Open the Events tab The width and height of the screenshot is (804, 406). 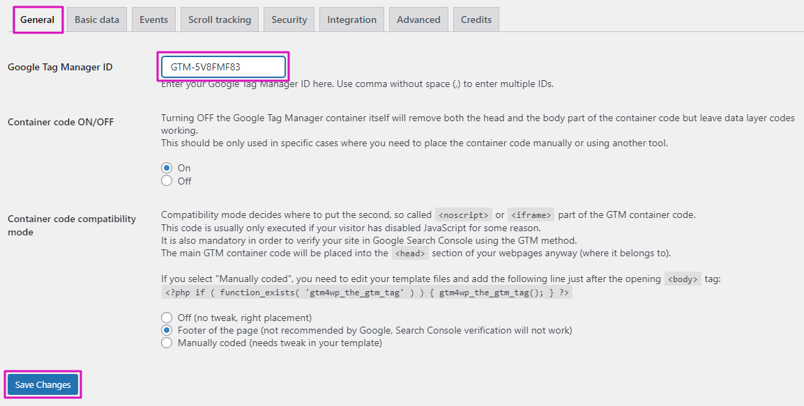(154, 19)
